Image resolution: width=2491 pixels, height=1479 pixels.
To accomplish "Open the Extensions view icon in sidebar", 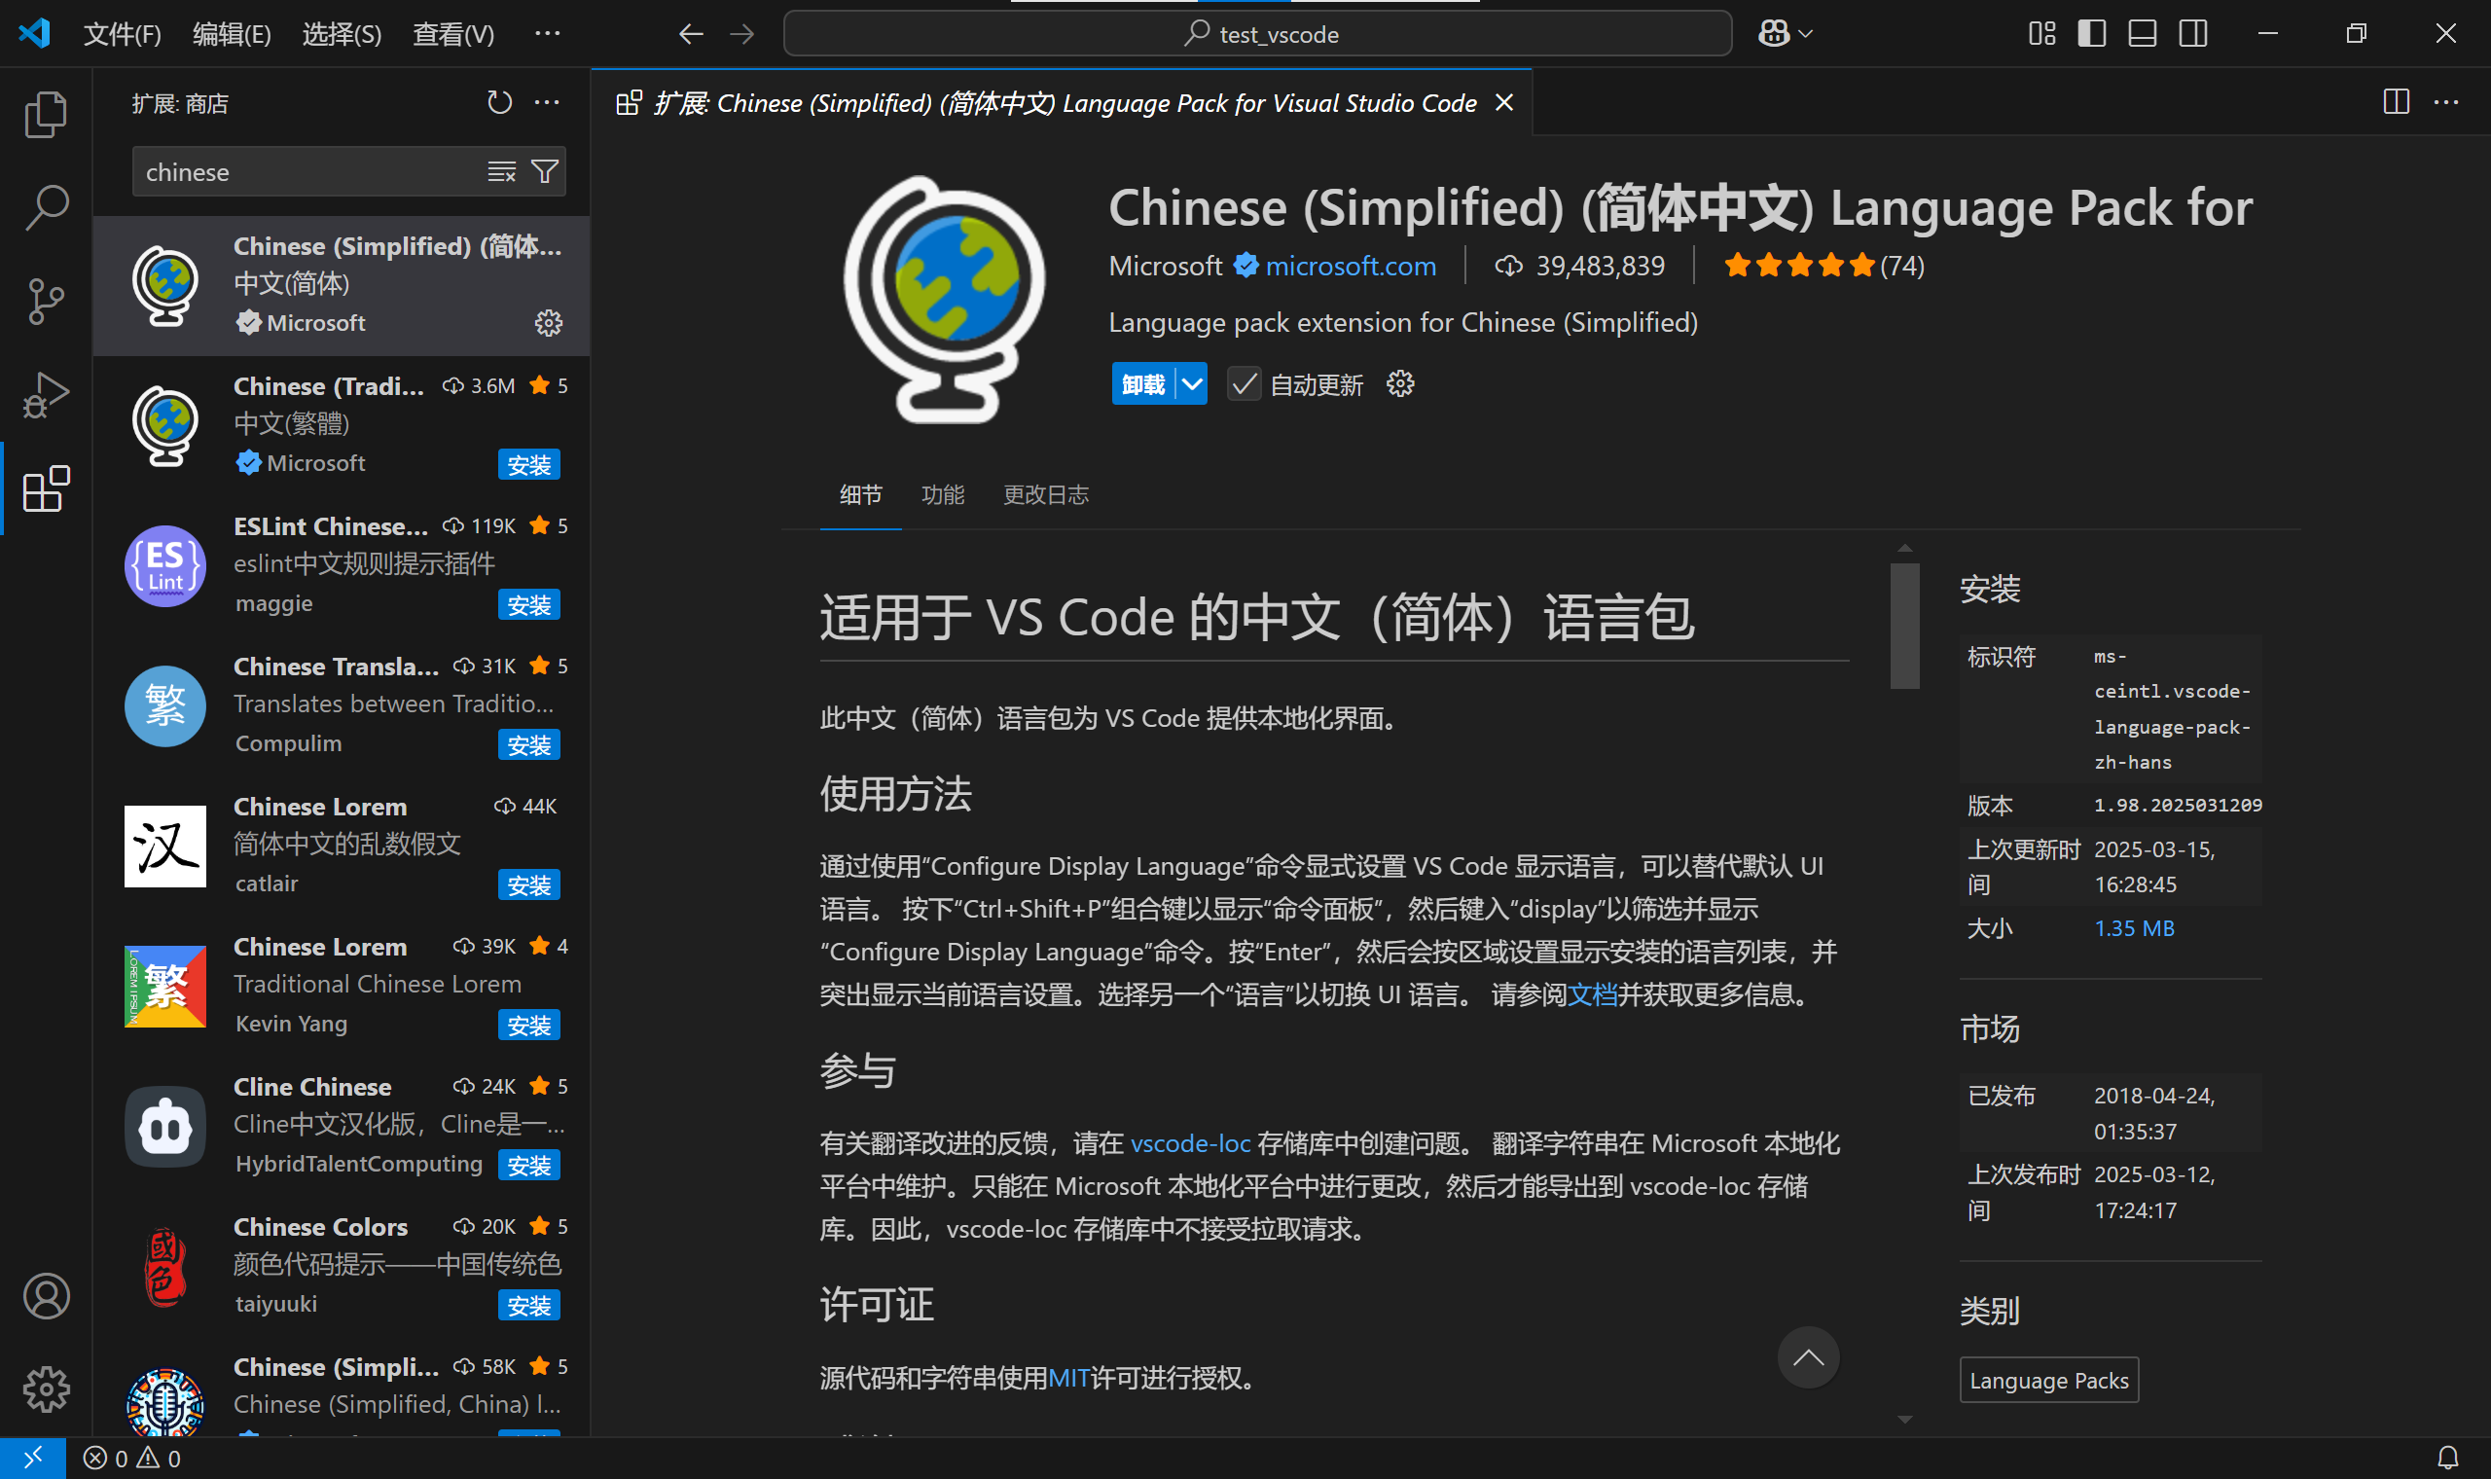I will pos(45,488).
